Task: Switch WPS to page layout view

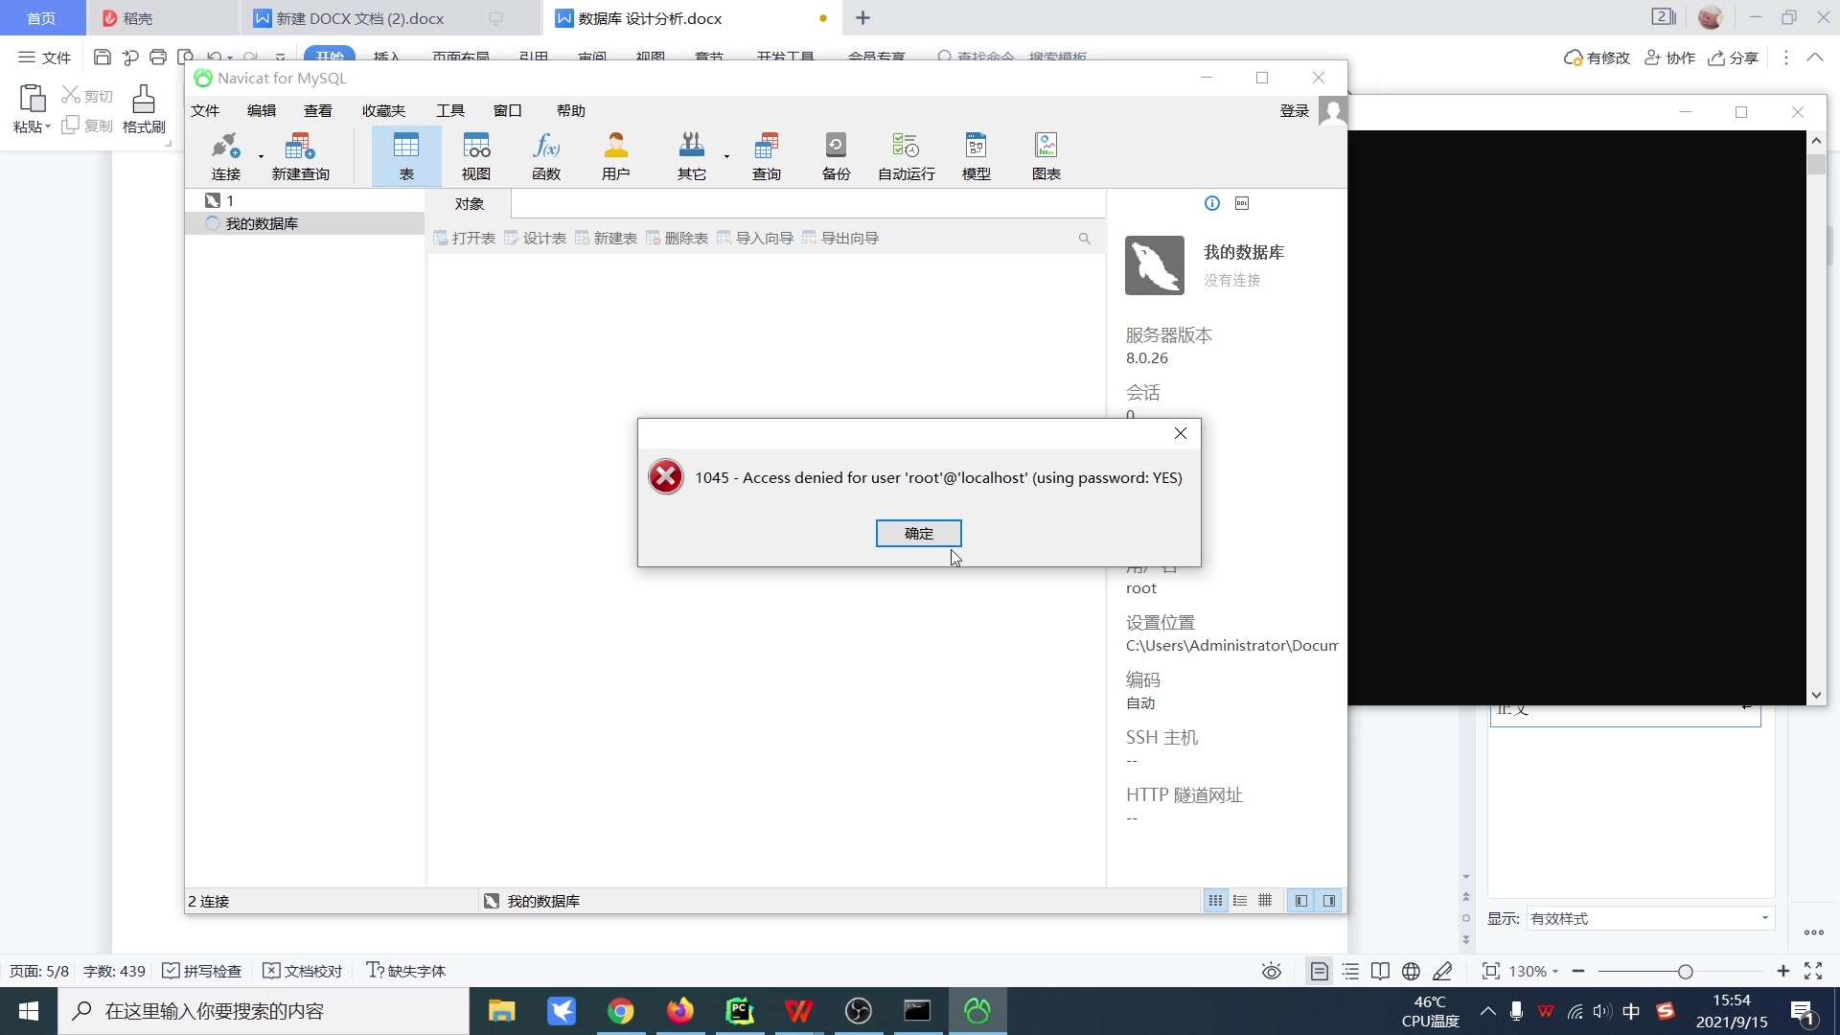Action: tap(1320, 972)
